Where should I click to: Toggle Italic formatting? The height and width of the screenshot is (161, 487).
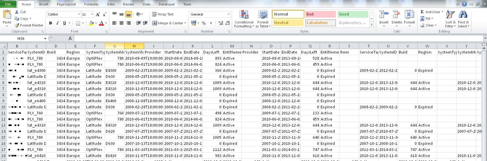point(57,23)
